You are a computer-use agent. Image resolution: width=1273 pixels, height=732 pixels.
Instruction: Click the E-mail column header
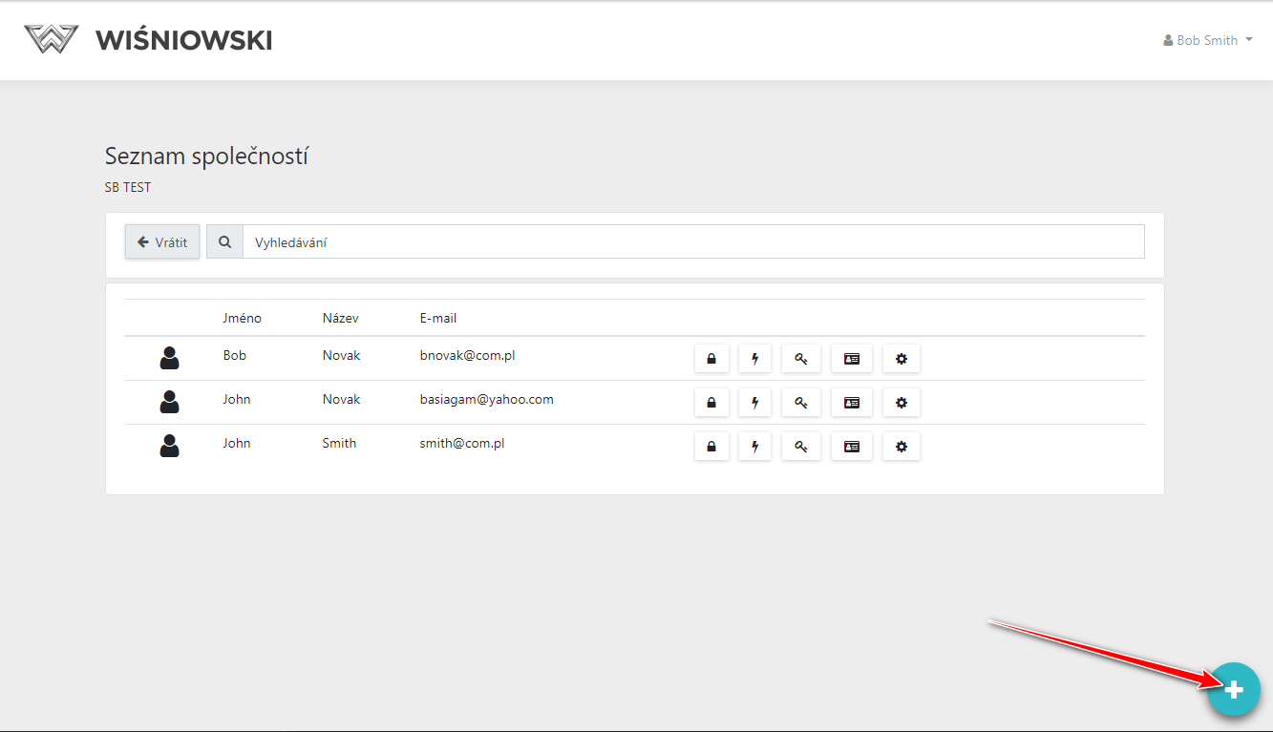pos(438,318)
